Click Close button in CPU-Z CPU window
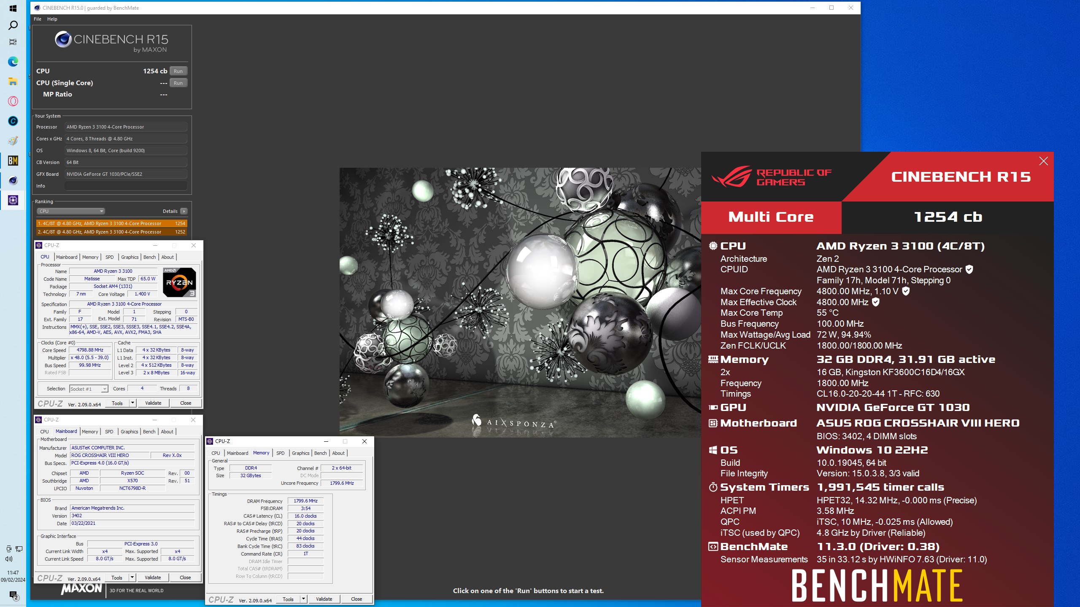The height and width of the screenshot is (607, 1080). [x=186, y=403]
